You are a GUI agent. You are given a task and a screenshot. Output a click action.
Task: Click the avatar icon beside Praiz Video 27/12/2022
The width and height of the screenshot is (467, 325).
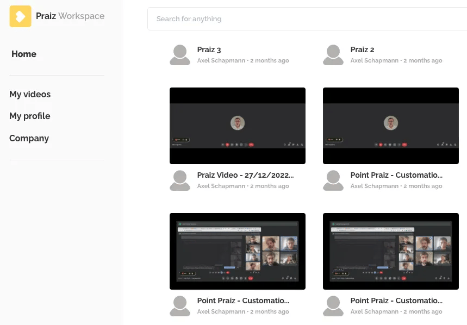180,180
